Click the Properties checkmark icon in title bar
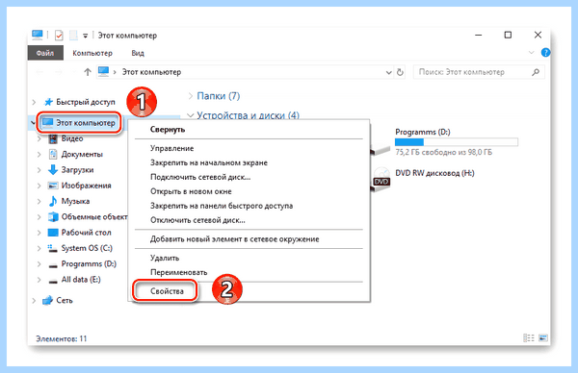Viewport: 578px width, 373px height. pos(59,36)
